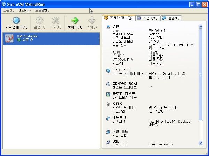This screenshot has width=209, height=156.
Task: Click the '빈 오디오 드라이버' audio driver value
Action: (x=163, y=107)
